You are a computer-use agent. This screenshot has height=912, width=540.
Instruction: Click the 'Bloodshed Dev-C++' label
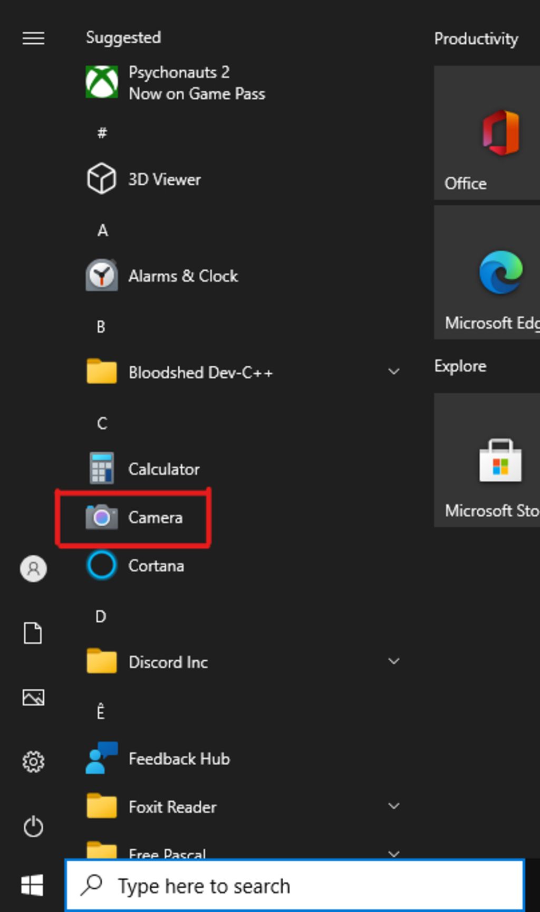(200, 372)
